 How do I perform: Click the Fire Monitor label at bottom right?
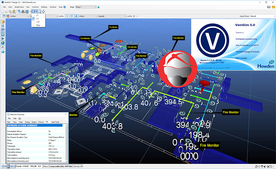pyautogui.click(x=209, y=145)
